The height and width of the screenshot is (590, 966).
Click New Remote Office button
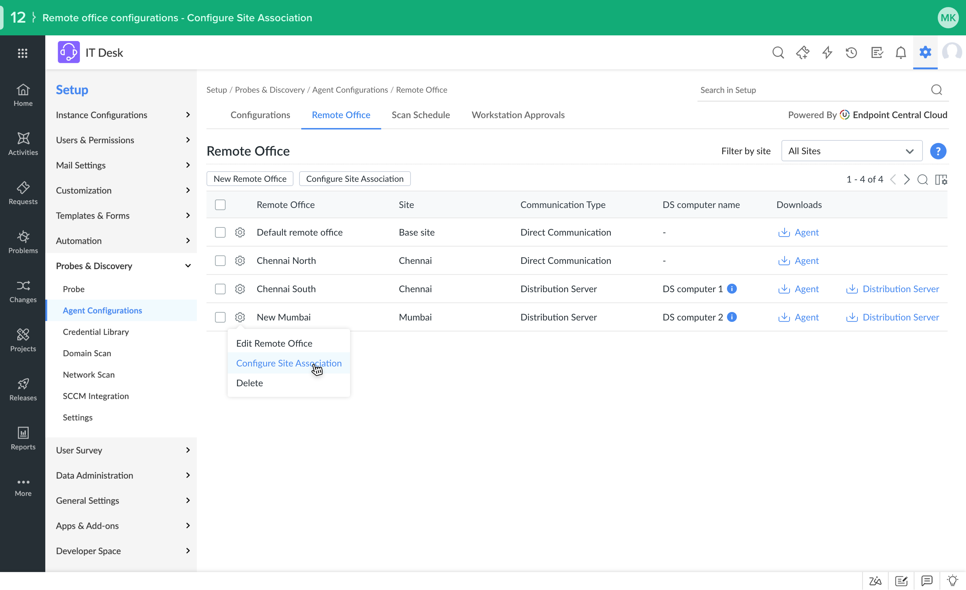pyautogui.click(x=250, y=179)
